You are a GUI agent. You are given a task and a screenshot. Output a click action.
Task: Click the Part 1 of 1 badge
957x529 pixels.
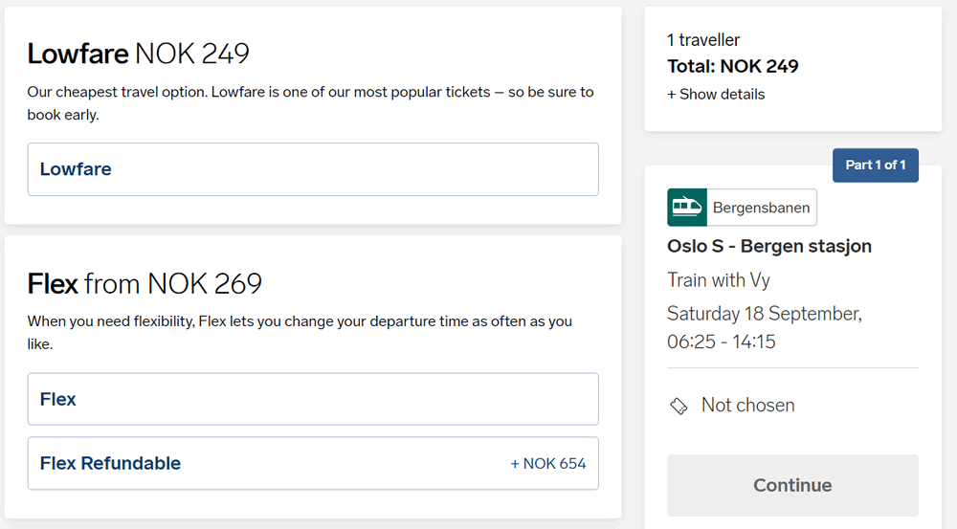tap(875, 165)
